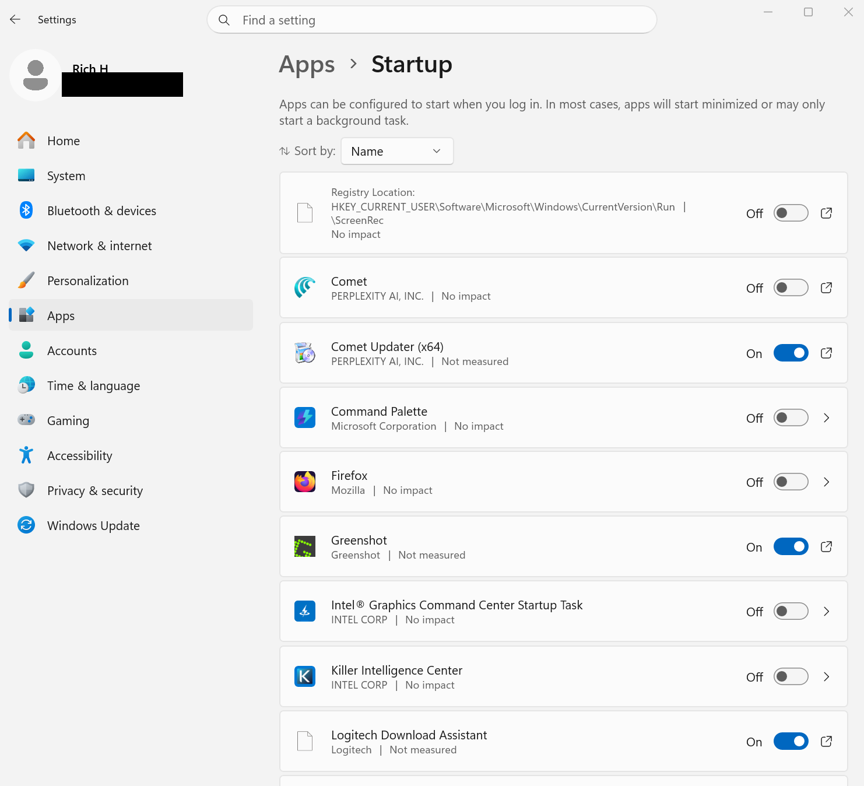Click the Gaming controller icon
864x786 pixels.
pyautogui.click(x=26, y=420)
